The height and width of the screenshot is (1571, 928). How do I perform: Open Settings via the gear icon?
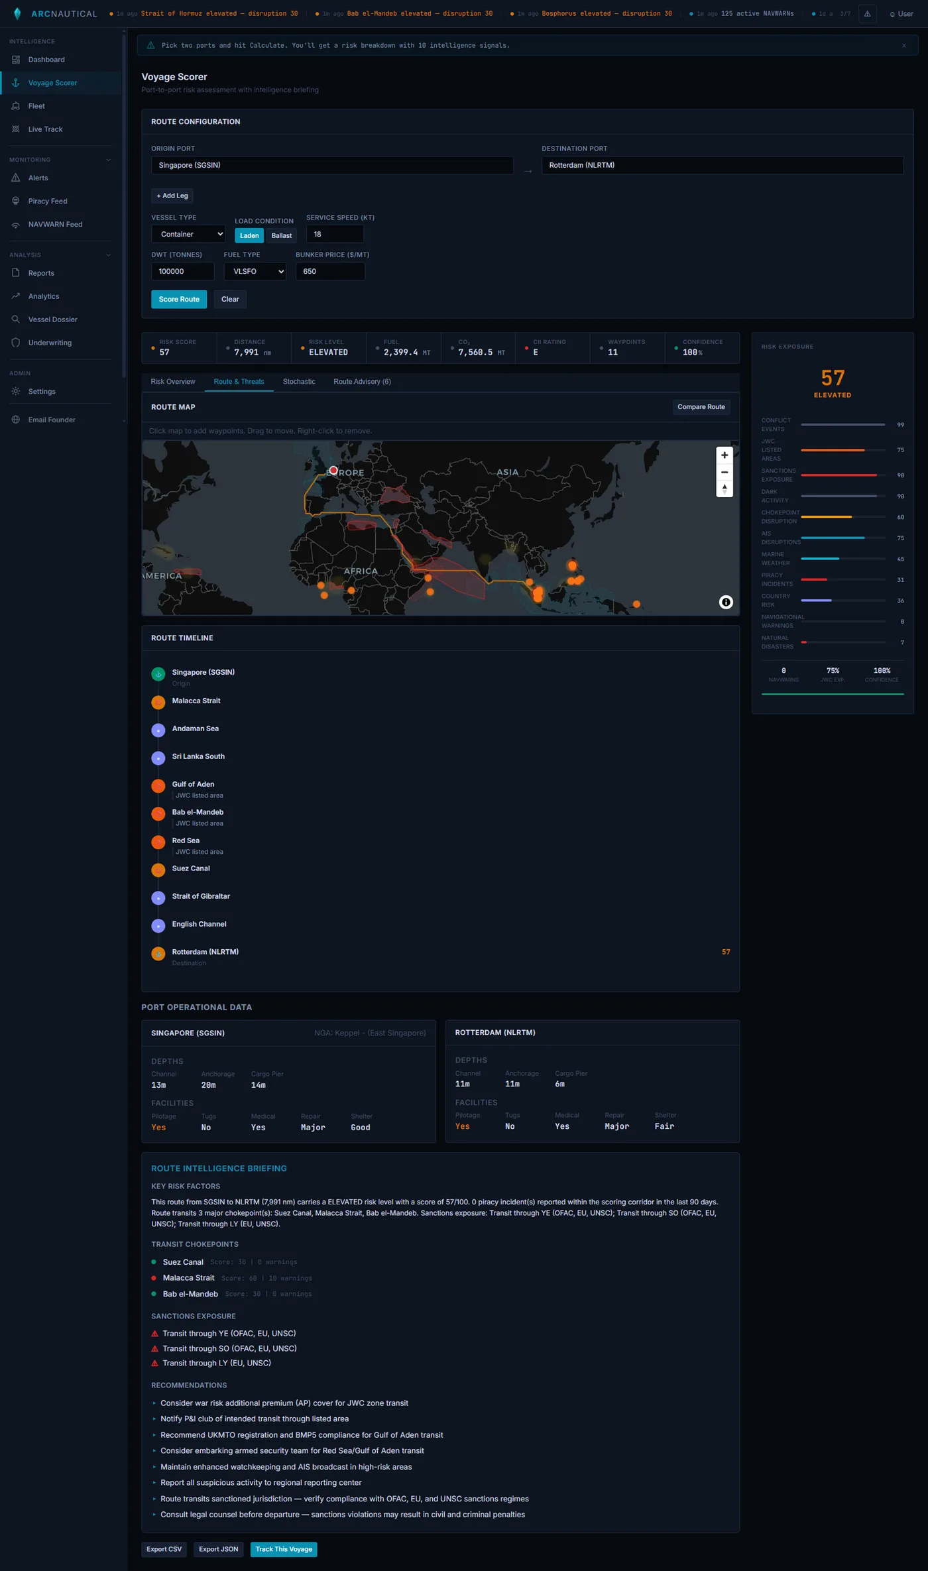click(16, 391)
